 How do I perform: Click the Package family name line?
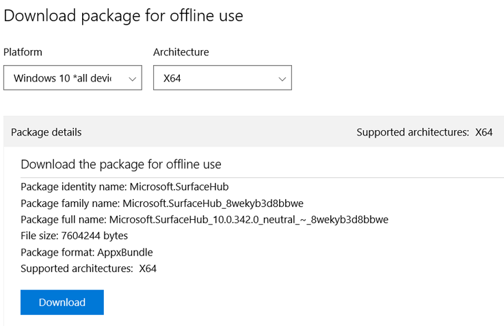162,203
